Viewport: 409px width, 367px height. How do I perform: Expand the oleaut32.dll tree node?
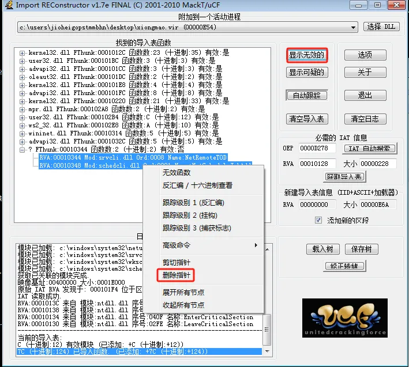(22, 77)
